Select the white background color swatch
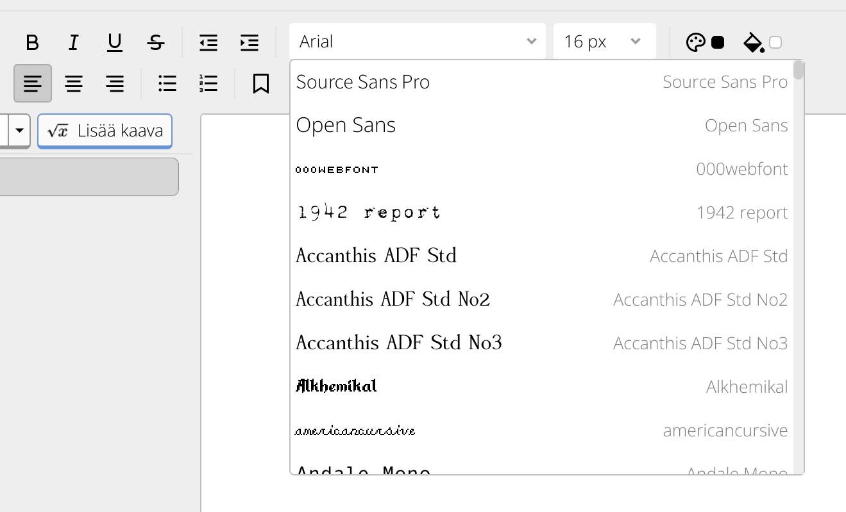This screenshot has height=512, width=846. (775, 42)
